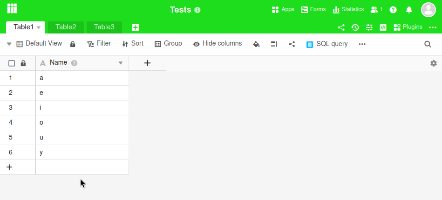The height and width of the screenshot is (200, 442).
Task: Click the add new table plus icon
Action: (135, 27)
